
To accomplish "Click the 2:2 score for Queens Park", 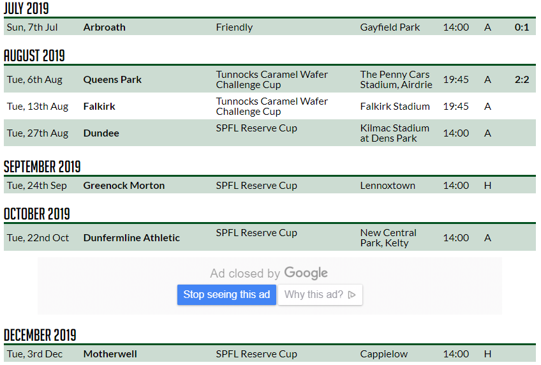I will click(x=522, y=80).
